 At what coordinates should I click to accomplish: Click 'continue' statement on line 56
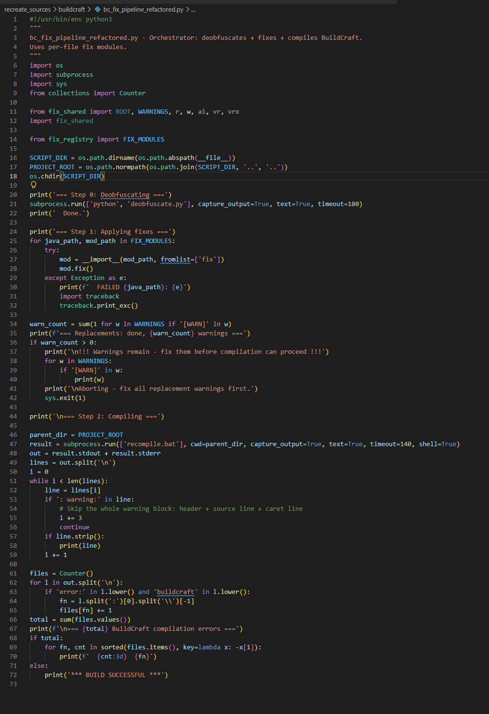click(x=74, y=527)
